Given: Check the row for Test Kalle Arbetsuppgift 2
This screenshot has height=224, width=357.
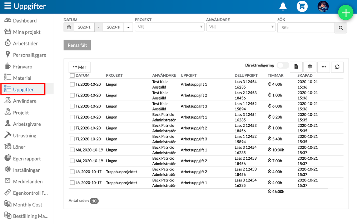Looking at the screenshot, I should (72, 95).
